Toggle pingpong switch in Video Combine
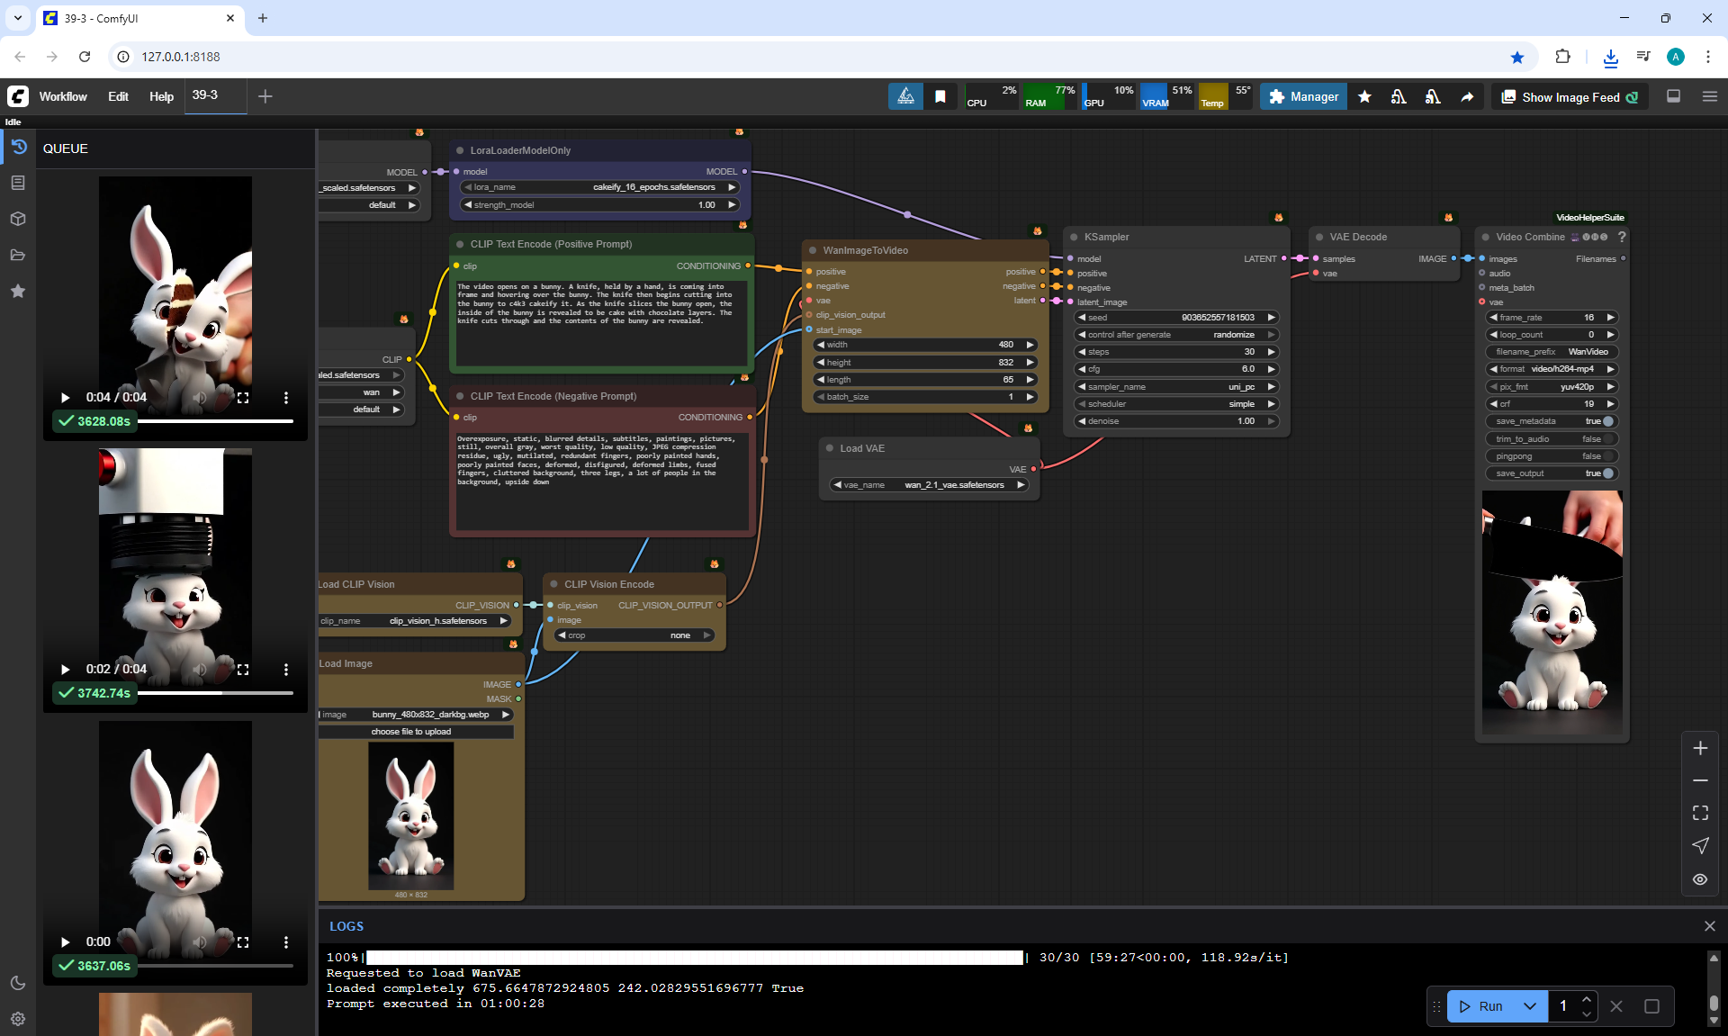 pos(1607,456)
